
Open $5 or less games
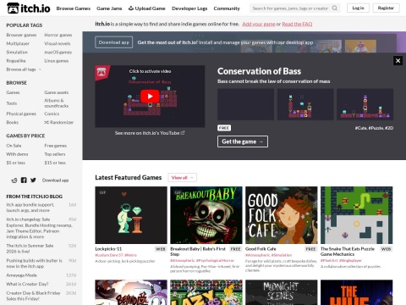(15, 163)
